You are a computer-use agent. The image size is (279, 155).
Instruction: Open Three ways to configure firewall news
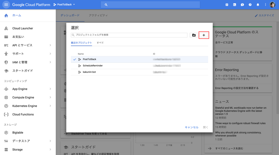(x=240, y=123)
